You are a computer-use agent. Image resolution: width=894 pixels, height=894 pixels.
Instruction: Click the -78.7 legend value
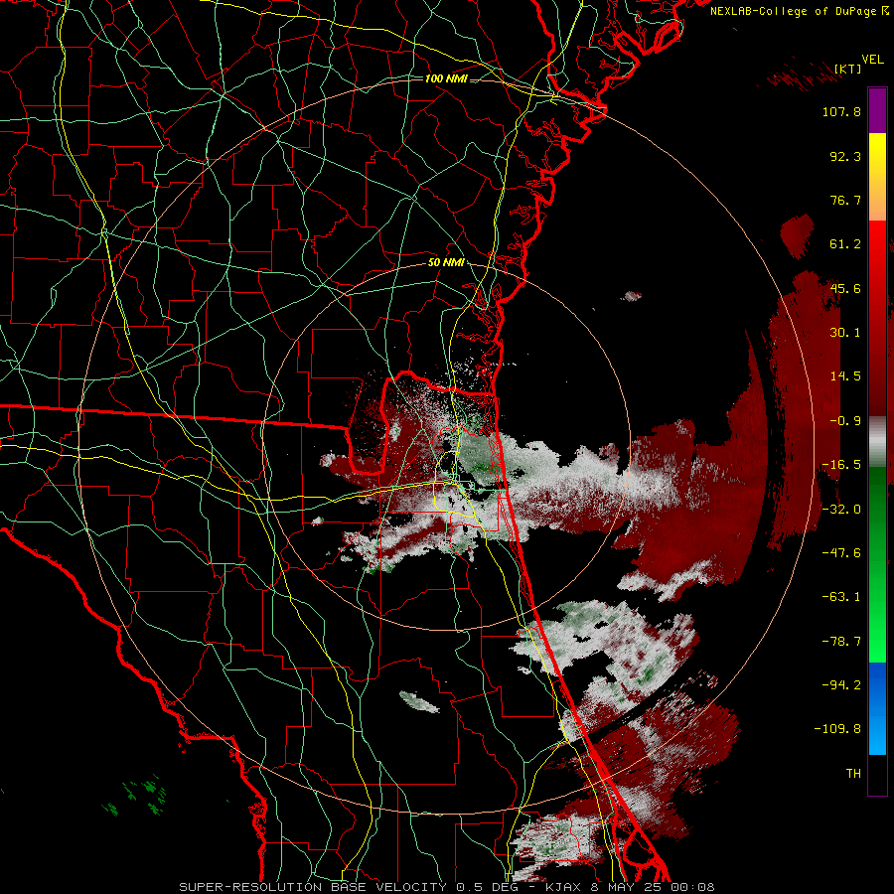[x=841, y=642]
